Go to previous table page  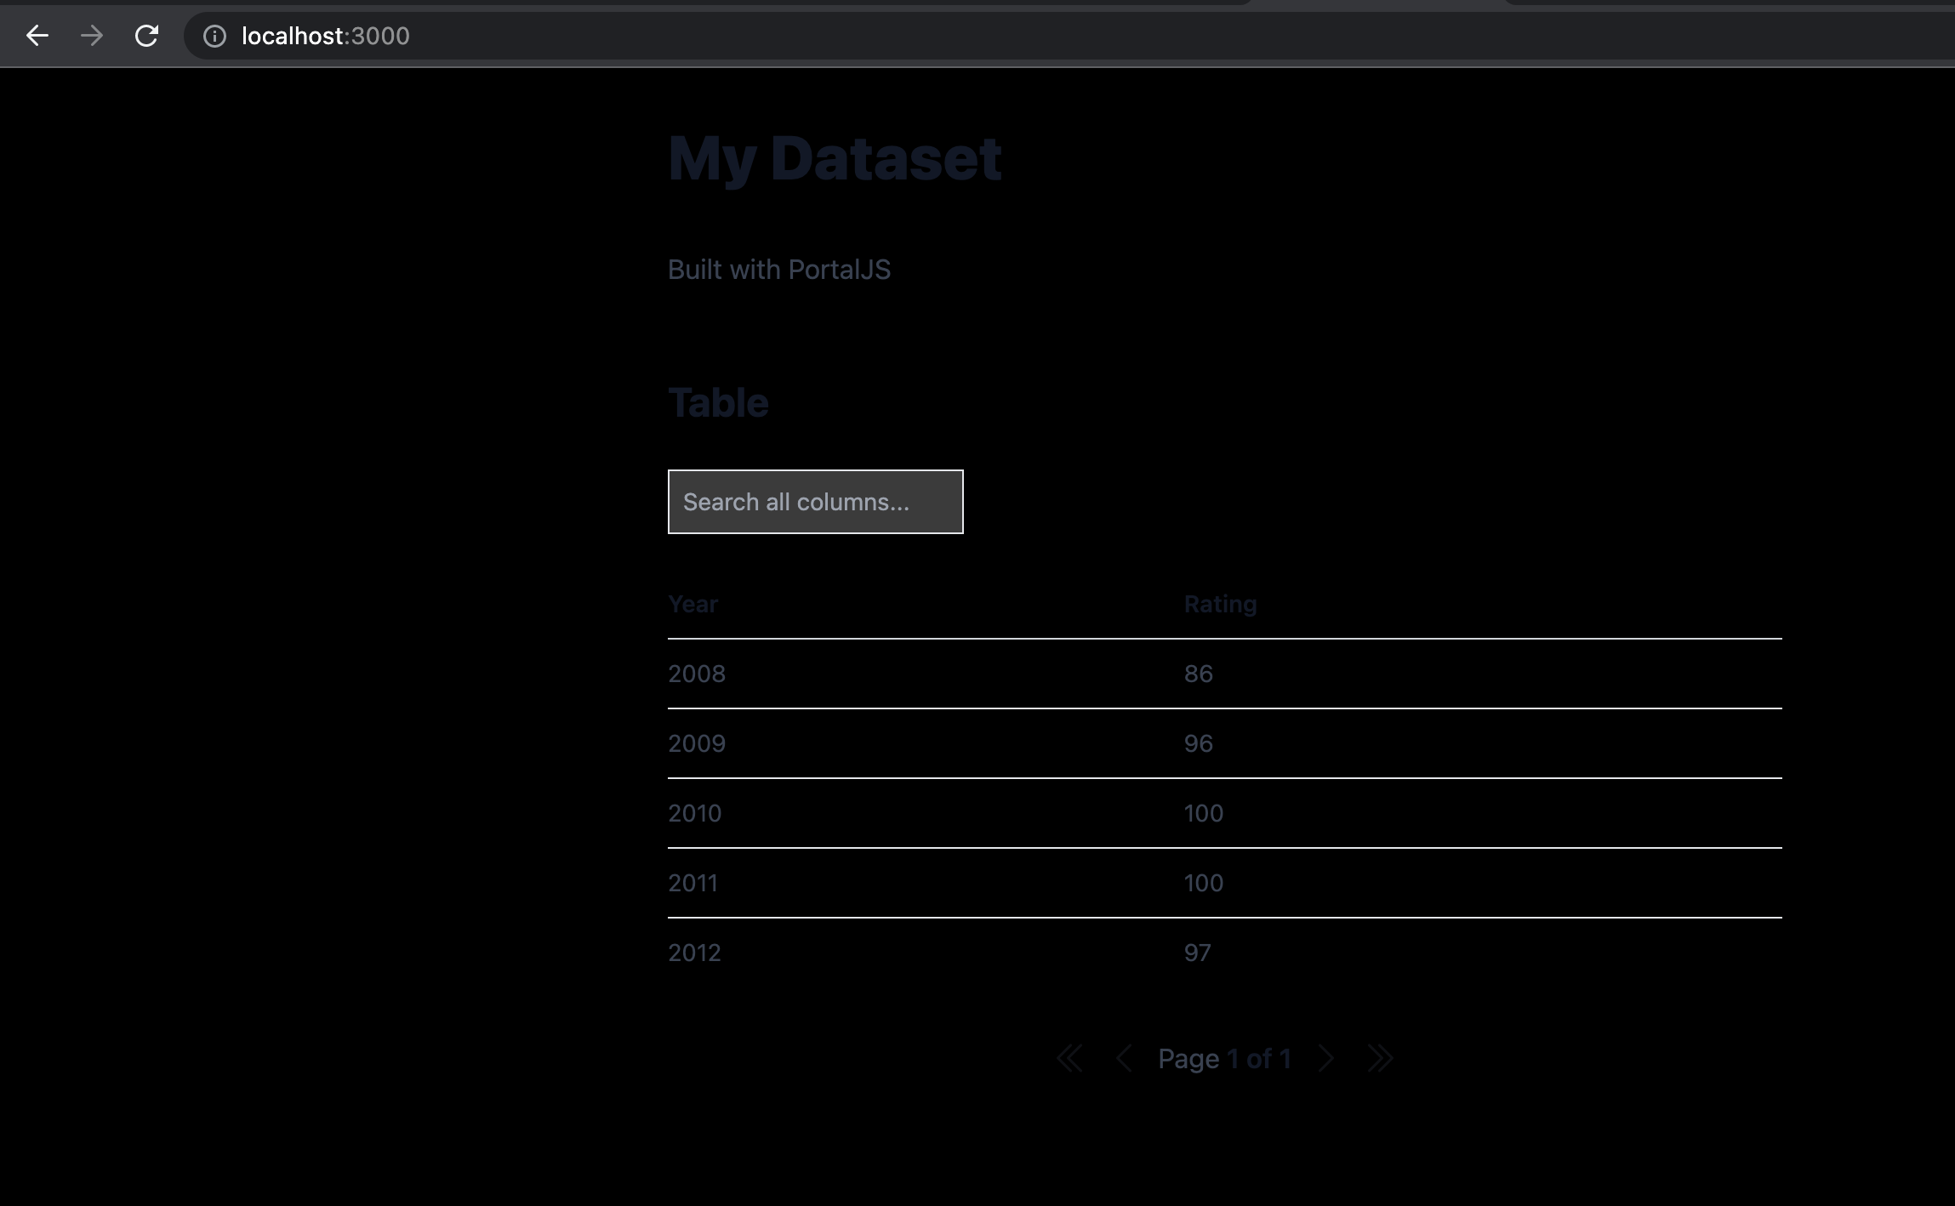(x=1124, y=1059)
